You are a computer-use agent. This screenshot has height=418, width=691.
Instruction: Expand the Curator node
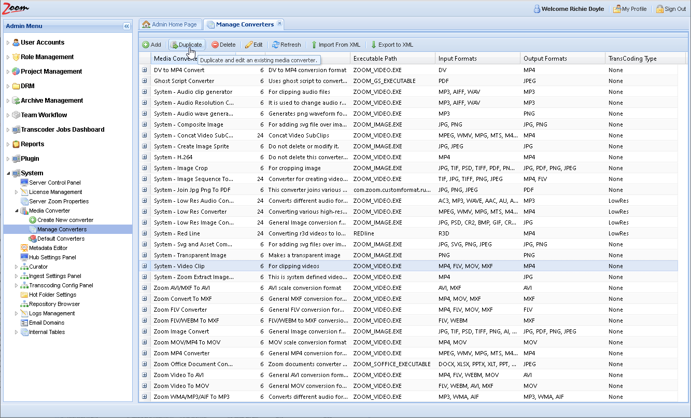coord(16,267)
